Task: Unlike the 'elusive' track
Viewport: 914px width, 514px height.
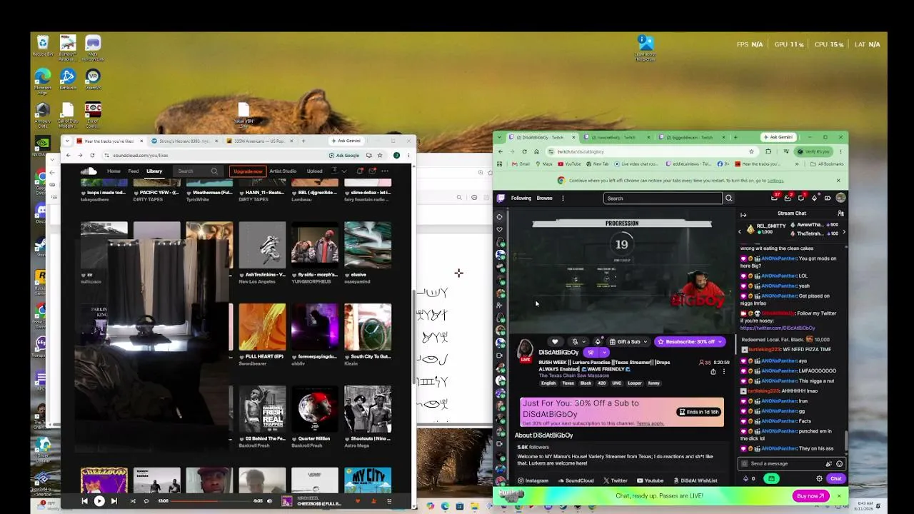Action: [347, 274]
